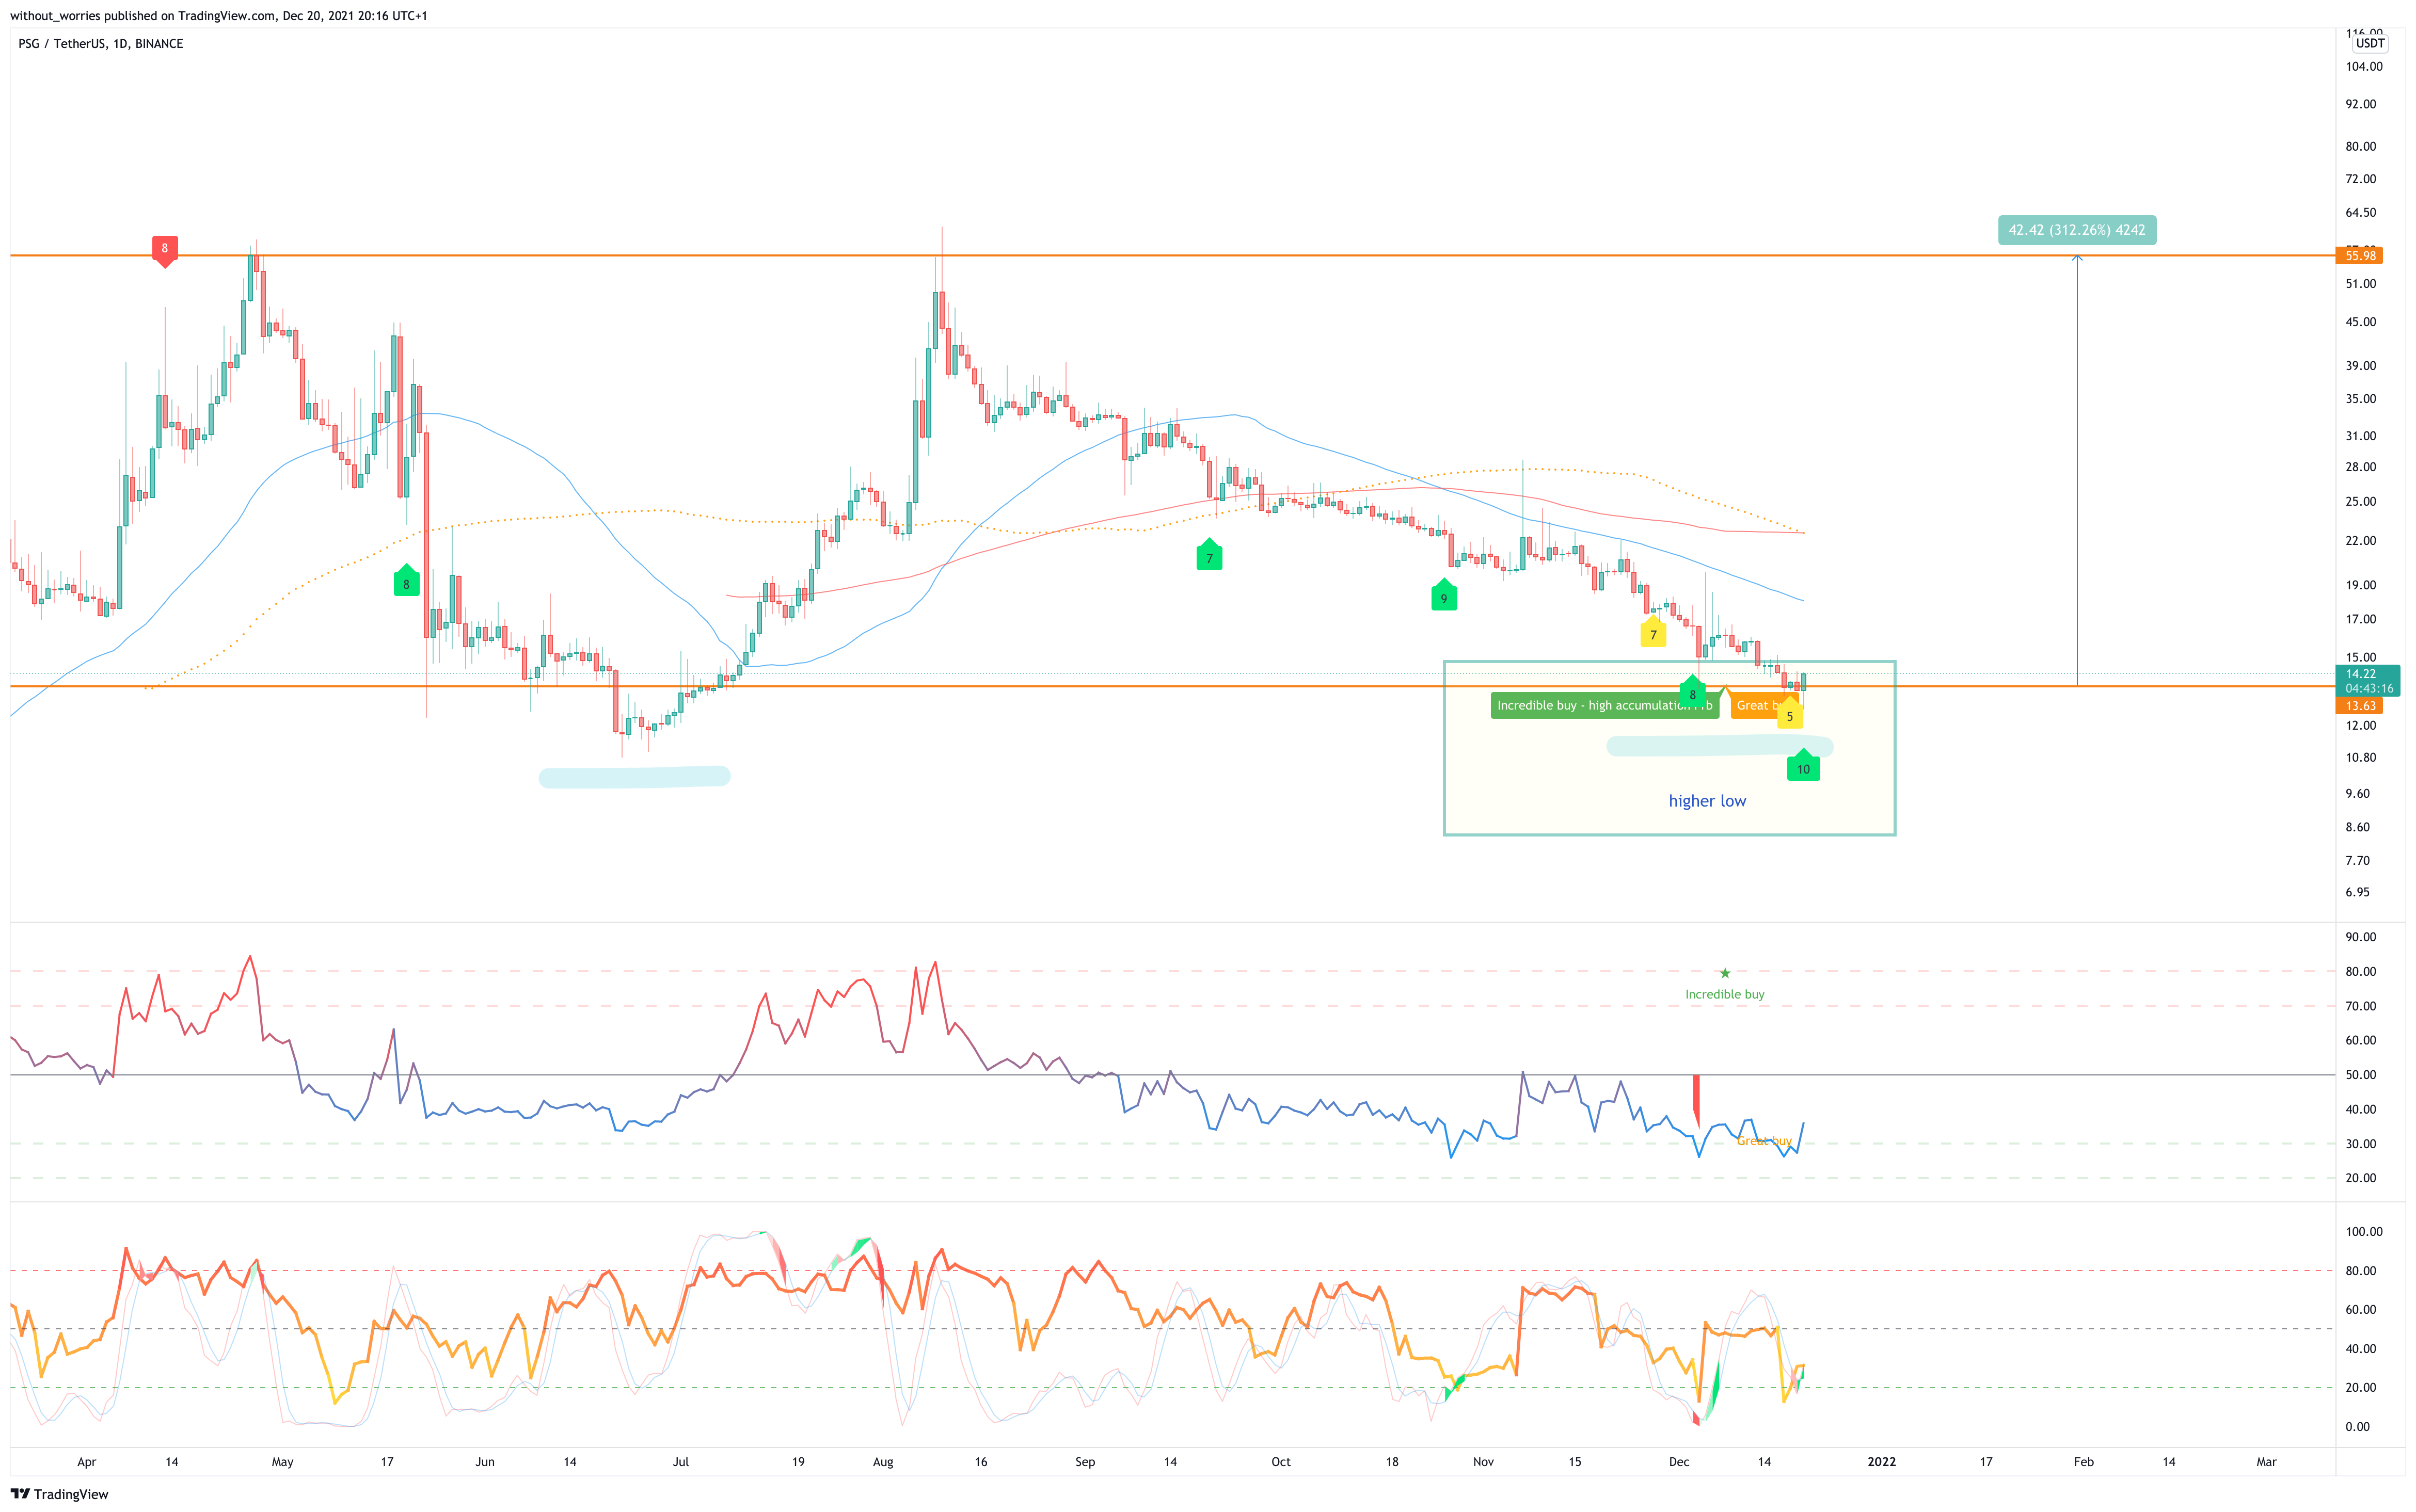Click the 'Sep' label on time axis
This screenshot has height=1512, width=2416.
[1085, 1462]
